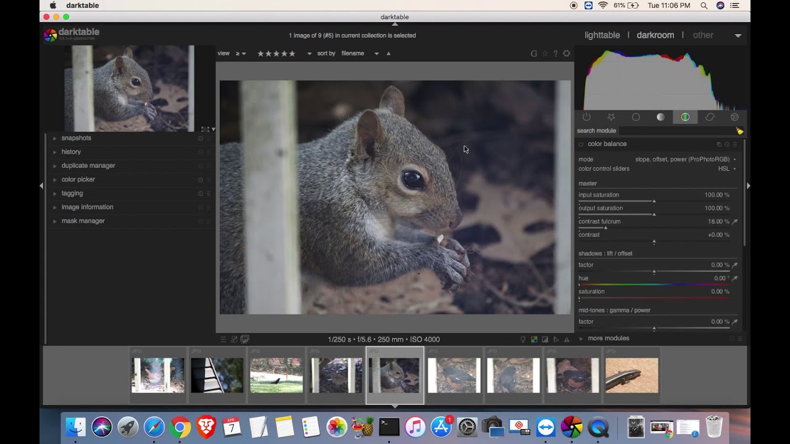Image resolution: width=790 pixels, height=444 pixels.
Task: Click color balance multi-instance icon
Action: point(719,144)
